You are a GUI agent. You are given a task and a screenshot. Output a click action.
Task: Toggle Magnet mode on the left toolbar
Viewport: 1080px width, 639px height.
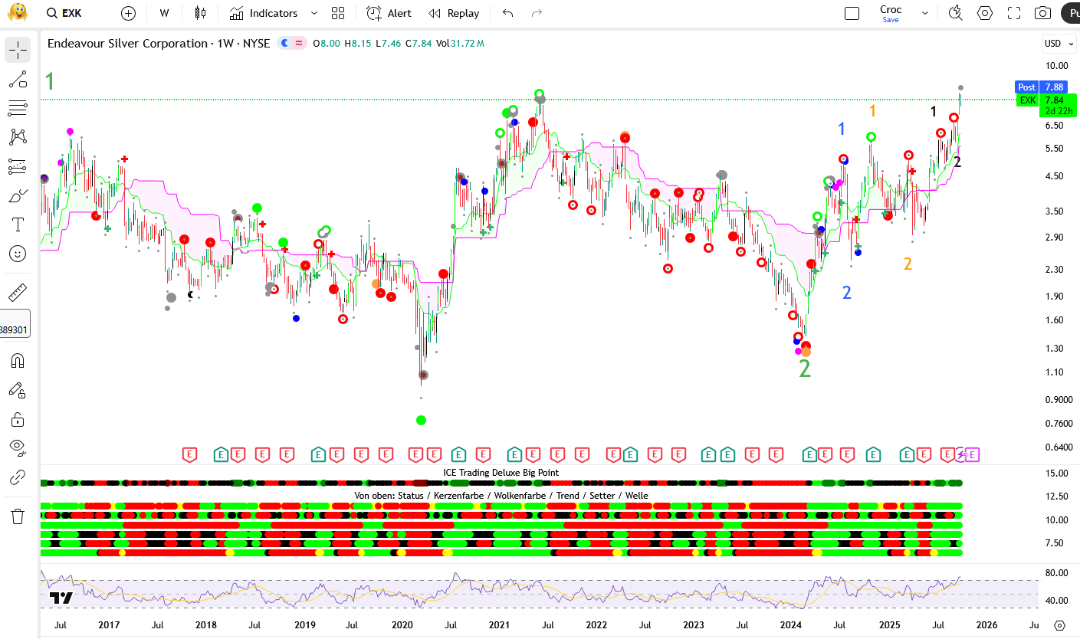[18, 360]
